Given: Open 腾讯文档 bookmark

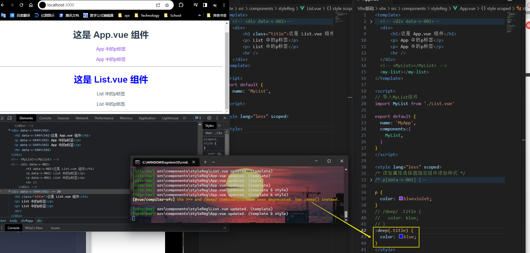Looking at the screenshot, I should (69, 15).
